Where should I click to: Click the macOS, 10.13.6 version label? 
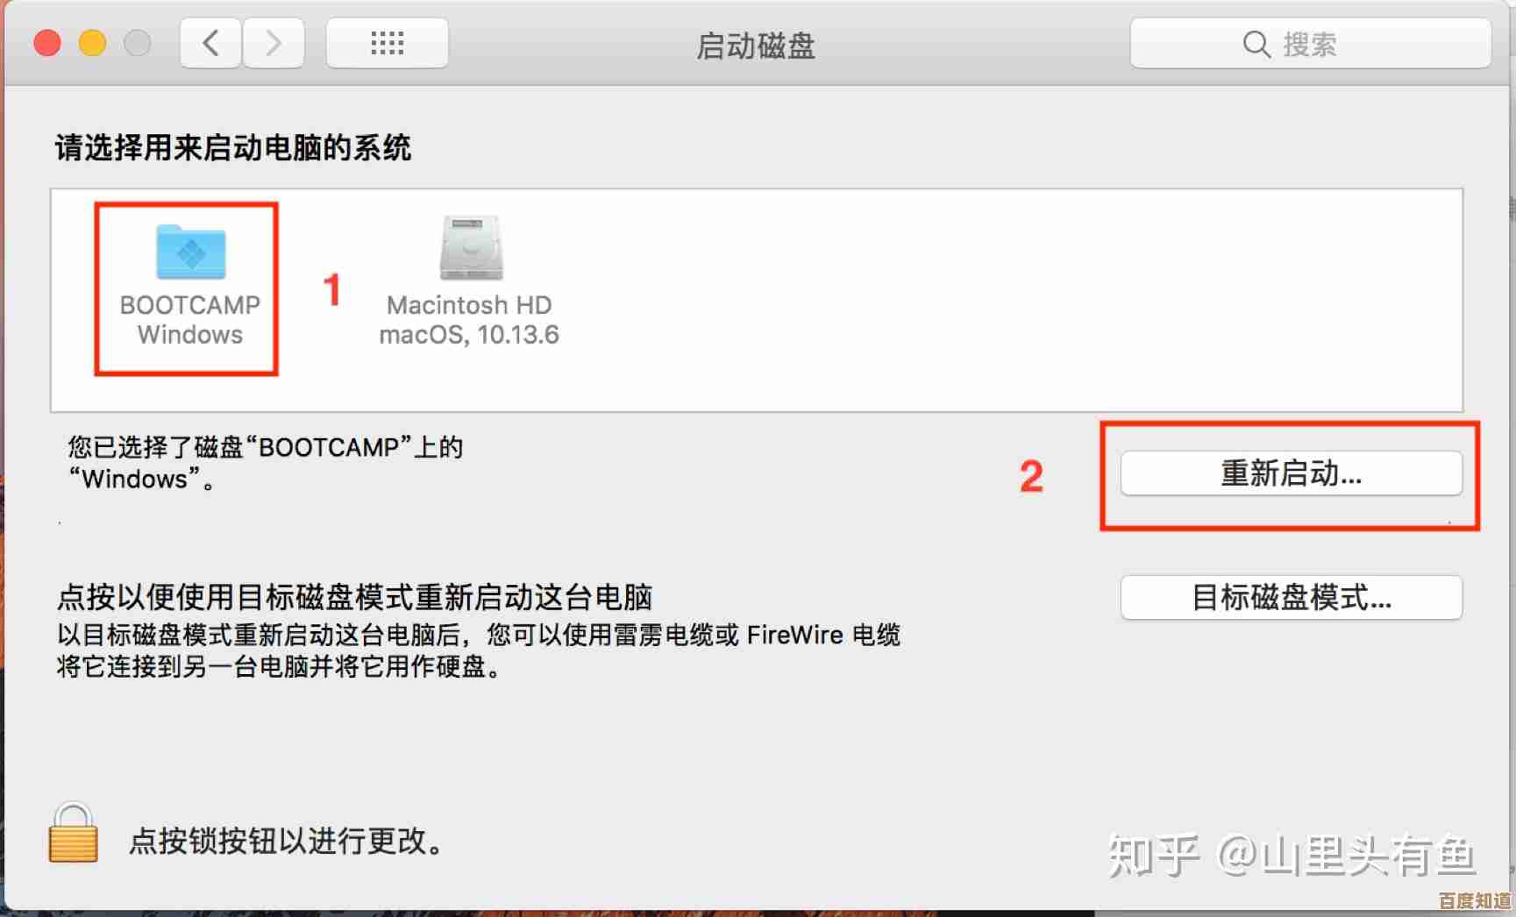click(469, 335)
